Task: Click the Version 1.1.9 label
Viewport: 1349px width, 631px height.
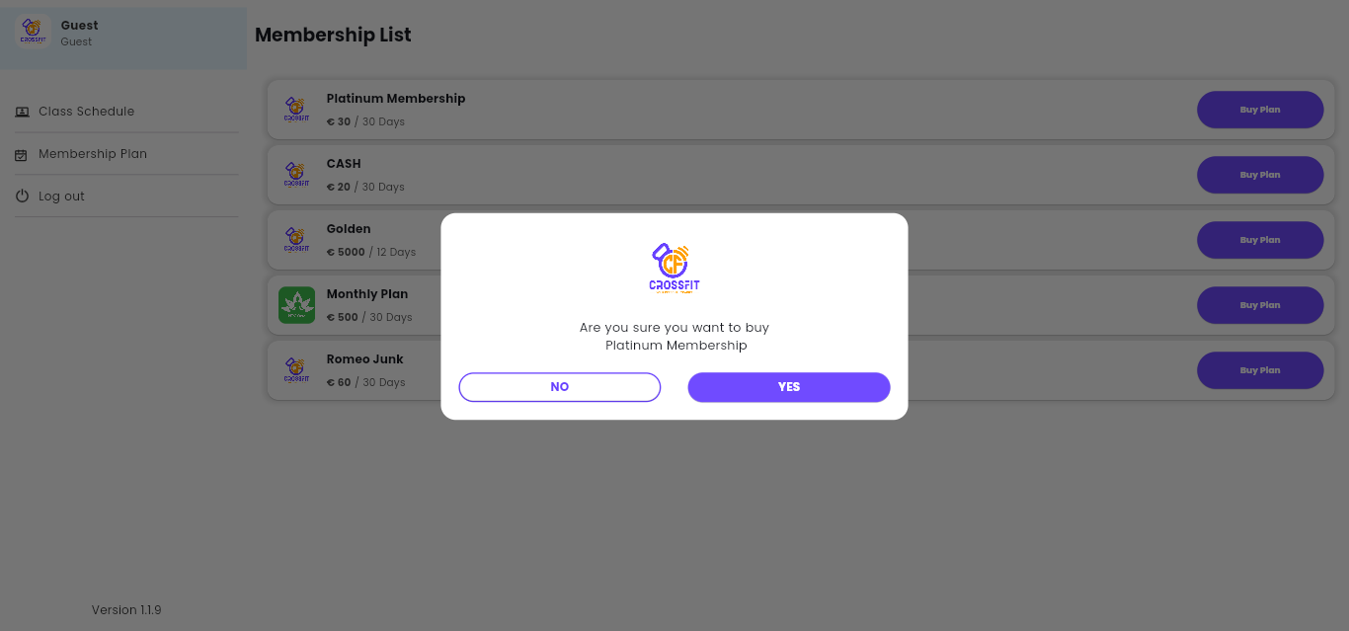Action: [126, 610]
